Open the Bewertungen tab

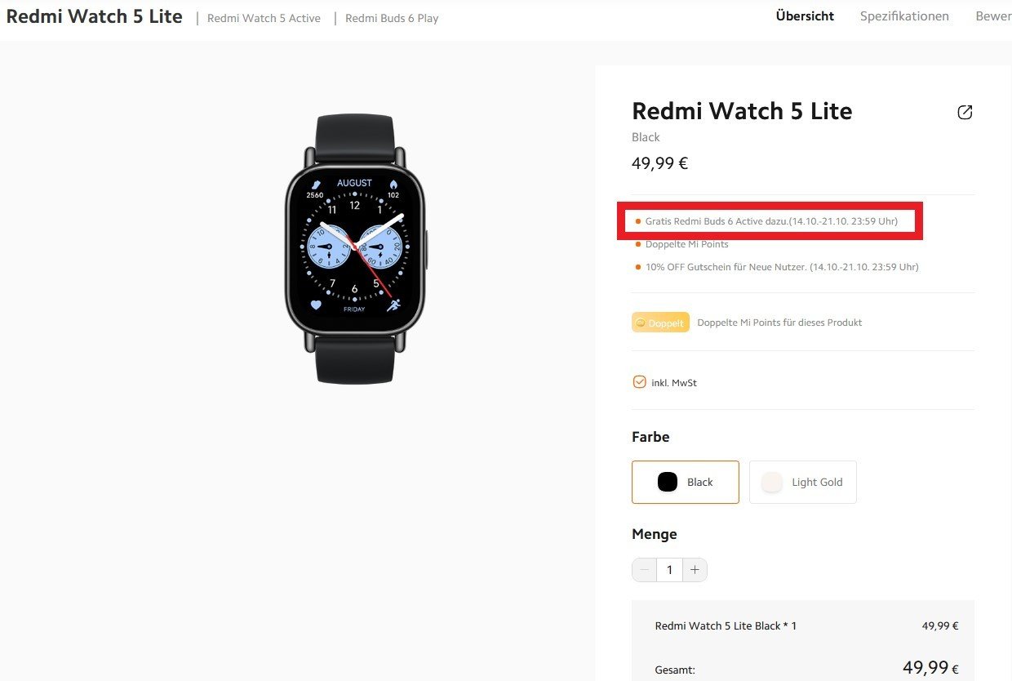992,16
